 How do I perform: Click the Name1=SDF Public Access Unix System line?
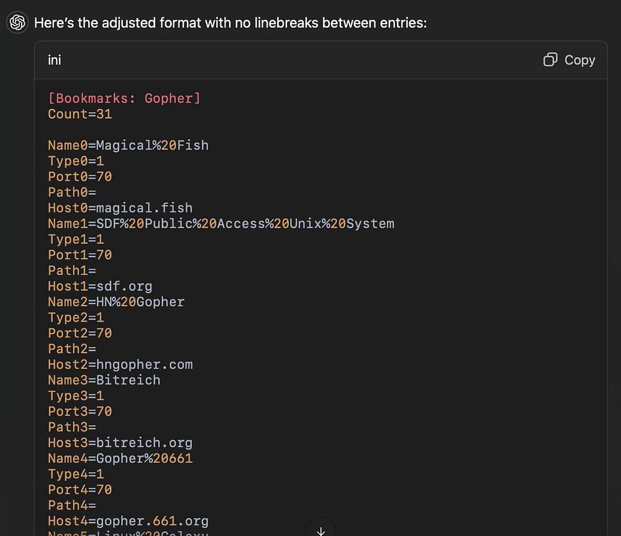tap(221, 224)
